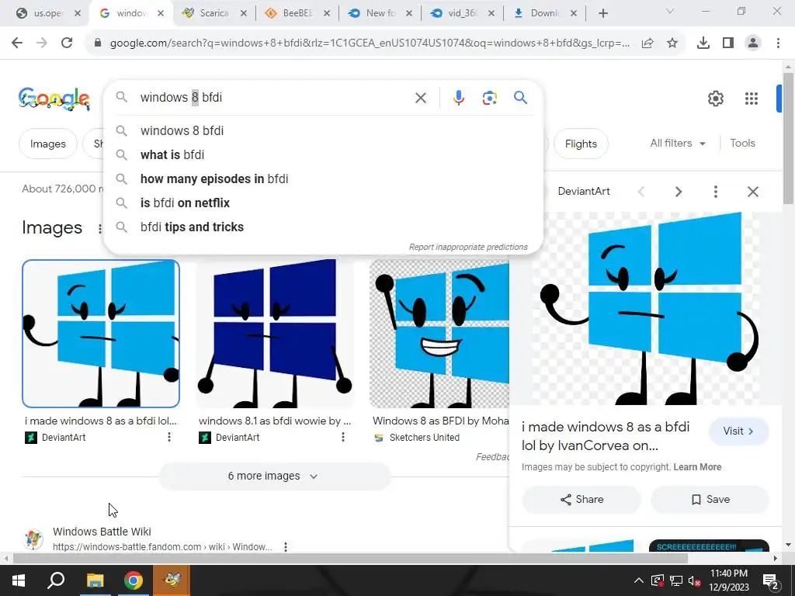Viewport: 795px width, 596px height.
Task: Choose suggestion 'how many episodes in bfdi'
Action: click(323, 179)
